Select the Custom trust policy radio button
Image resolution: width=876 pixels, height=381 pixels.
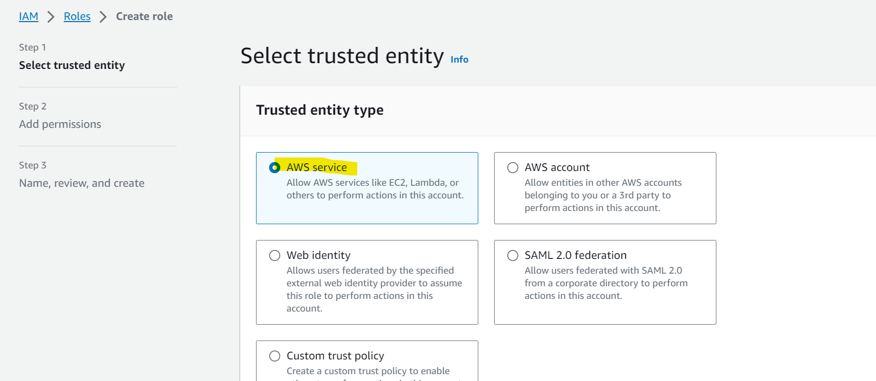tap(274, 356)
